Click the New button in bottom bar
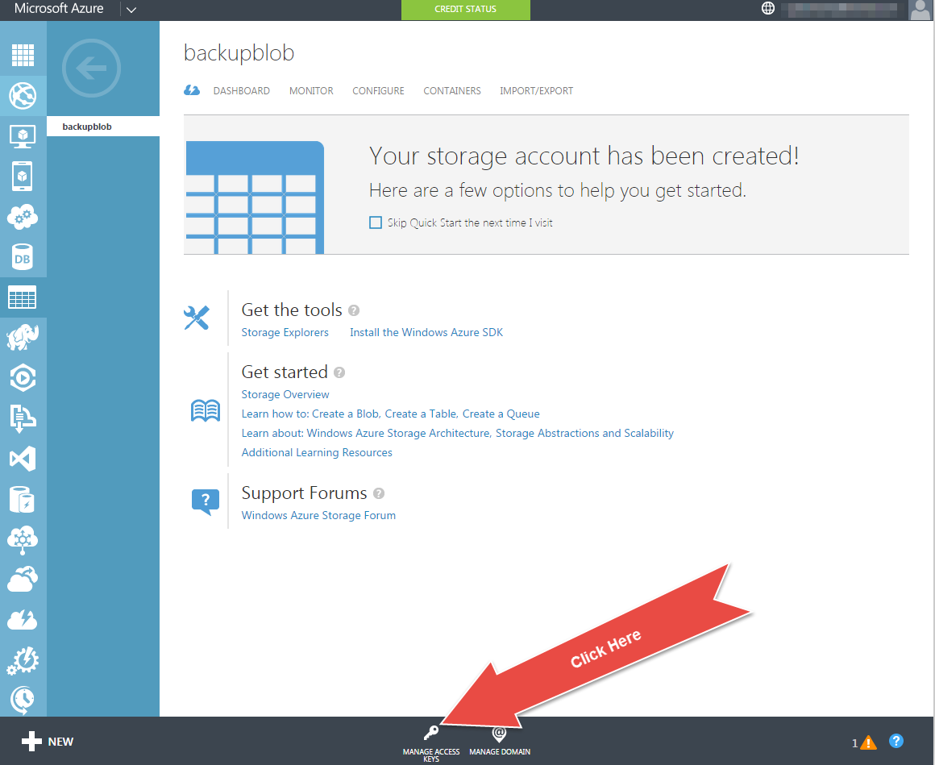This screenshot has width=935, height=765. [48, 742]
